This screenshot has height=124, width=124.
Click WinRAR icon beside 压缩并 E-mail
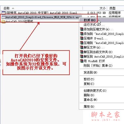[x=82, y=38]
